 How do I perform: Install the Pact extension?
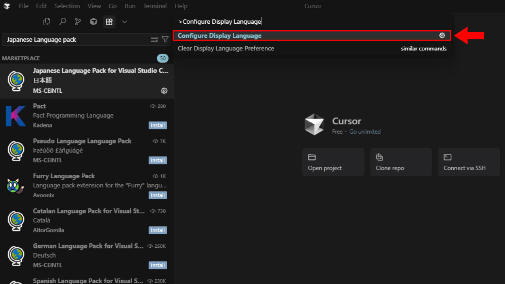pos(158,125)
